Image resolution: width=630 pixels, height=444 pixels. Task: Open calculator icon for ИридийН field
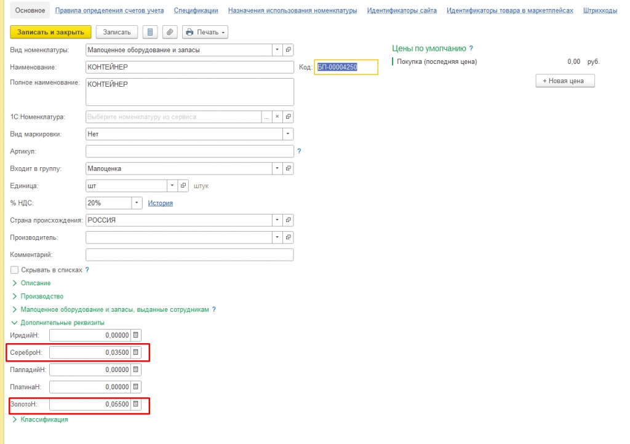136,335
